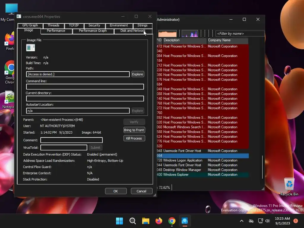
Task: Select Usermode Font Driver Host PID 944
Action: (x=203, y=165)
